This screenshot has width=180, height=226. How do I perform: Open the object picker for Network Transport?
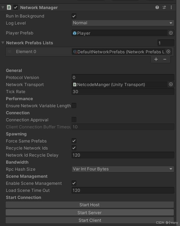171,85
